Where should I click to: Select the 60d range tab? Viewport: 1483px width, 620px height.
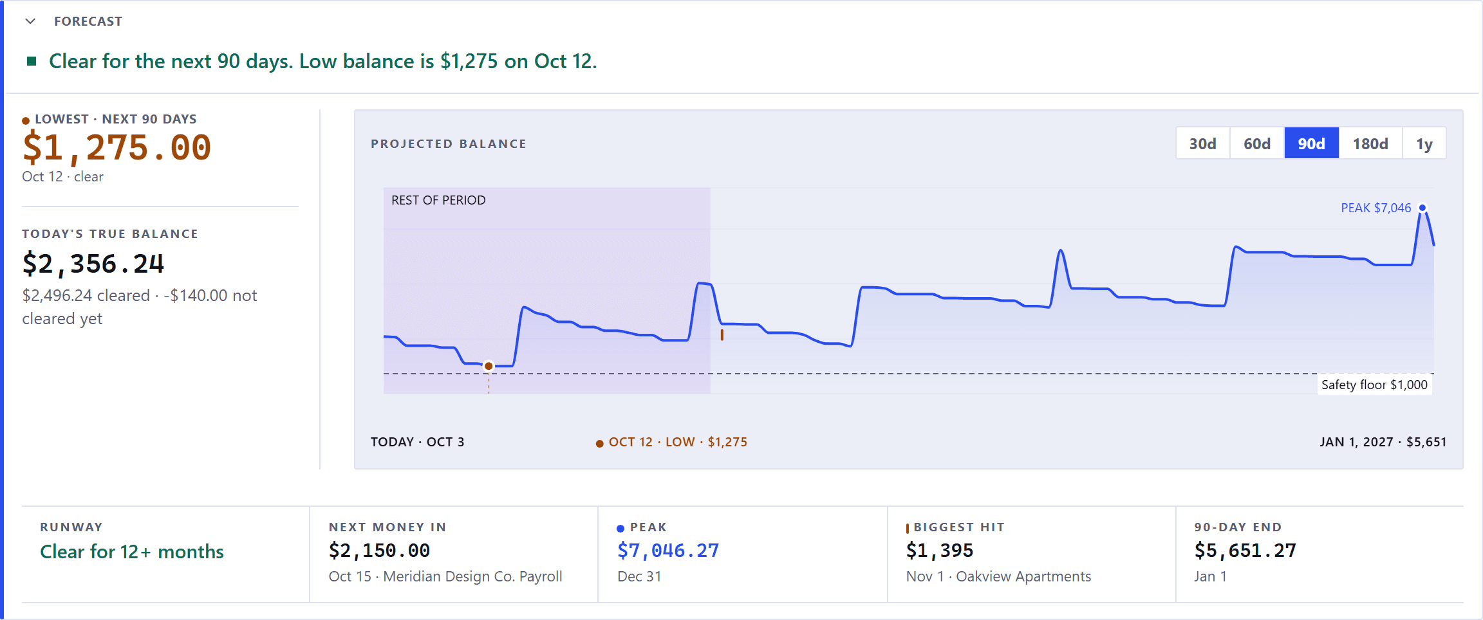pos(1256,143)
